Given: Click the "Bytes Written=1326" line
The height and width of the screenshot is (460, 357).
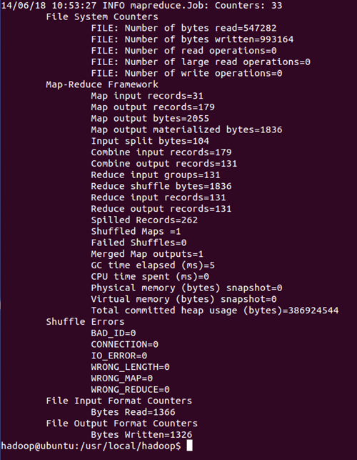Looking at the screenshot, I should (141, 434).
